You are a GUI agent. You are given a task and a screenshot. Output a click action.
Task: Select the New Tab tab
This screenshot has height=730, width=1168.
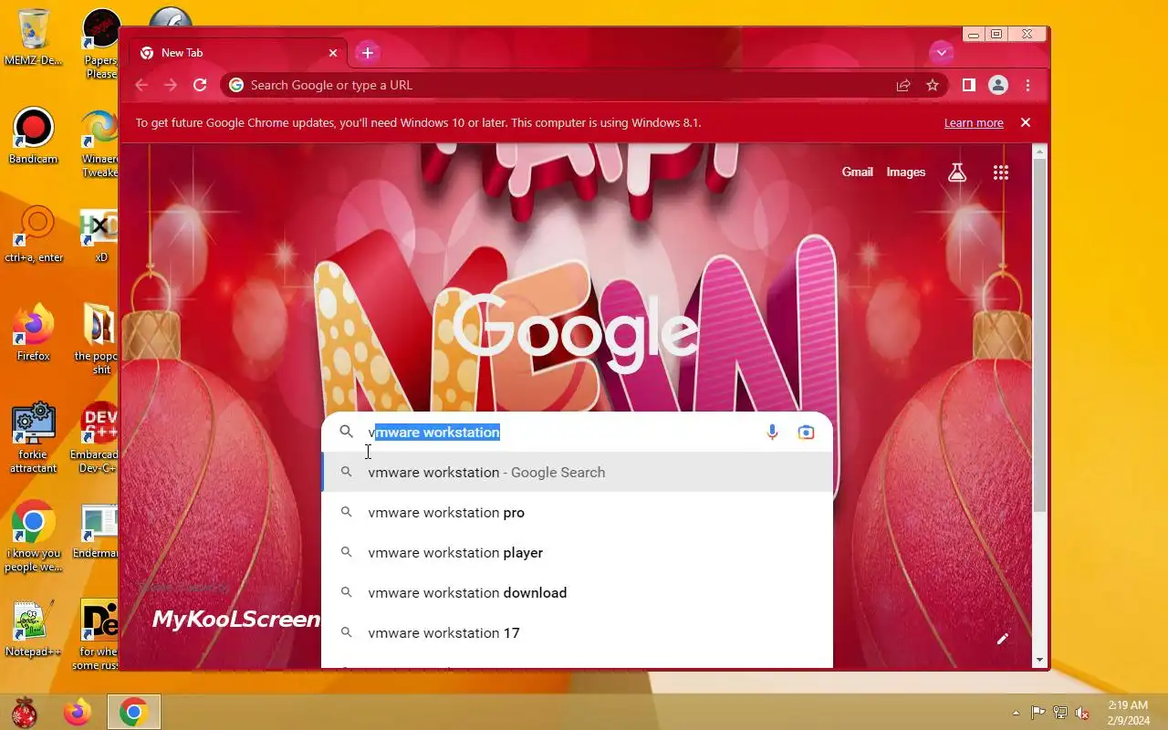point(237,53)
